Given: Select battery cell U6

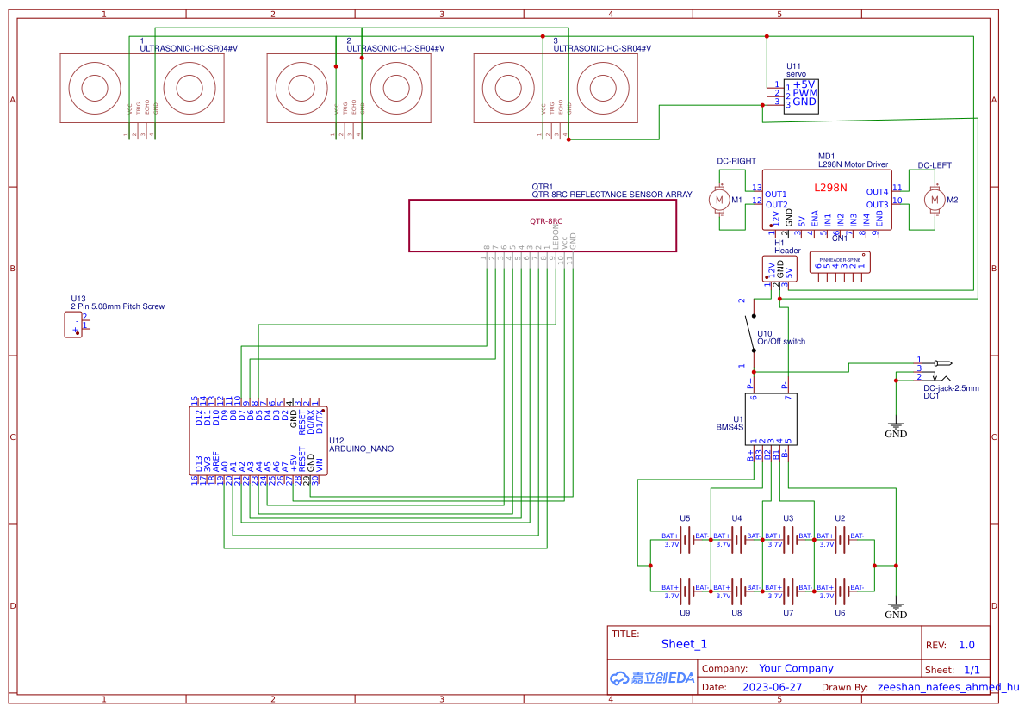Looking at the screenshot, I should (x=841, y=591).
